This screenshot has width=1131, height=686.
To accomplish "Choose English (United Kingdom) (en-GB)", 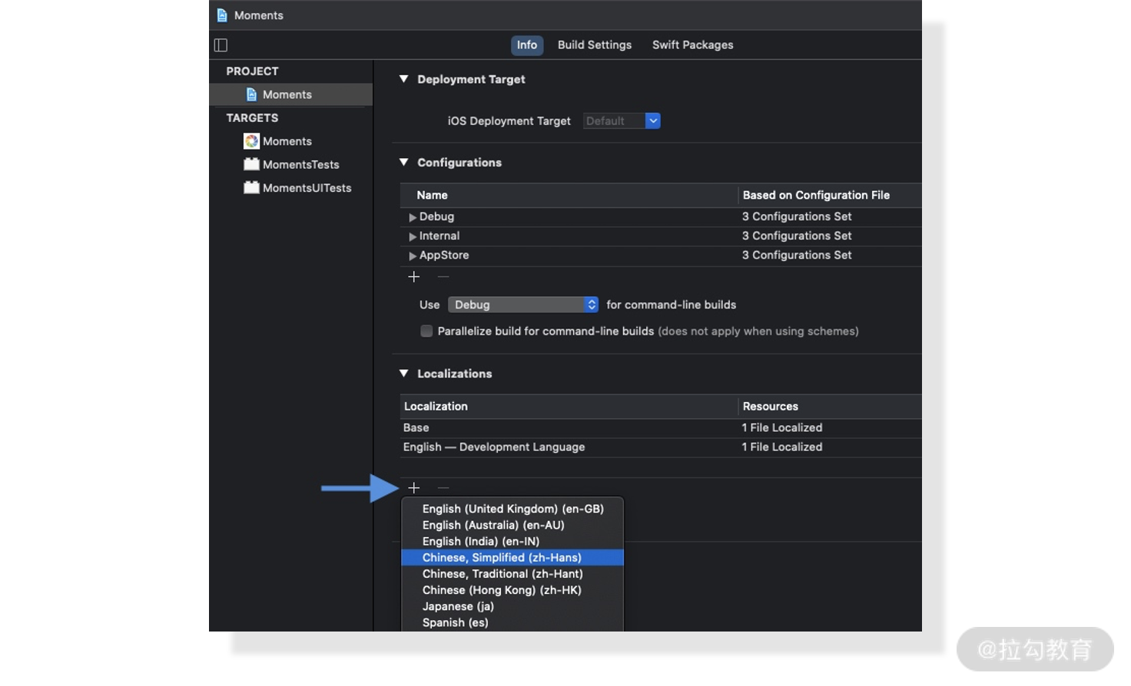I will (x=512, y=509).
